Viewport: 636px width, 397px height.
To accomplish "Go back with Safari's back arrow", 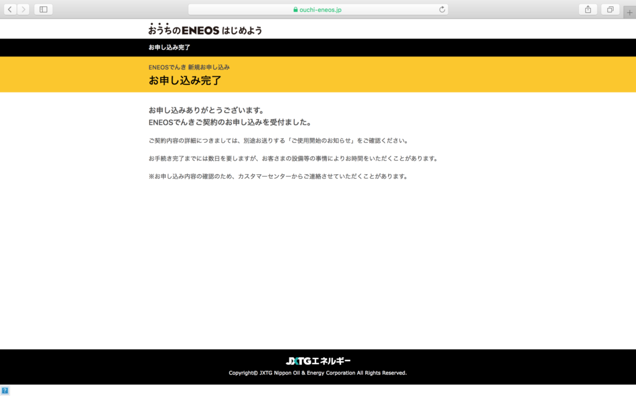I will tap(10, 9).
